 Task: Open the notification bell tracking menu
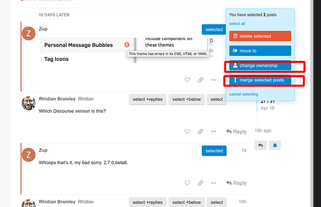(275, 145)
